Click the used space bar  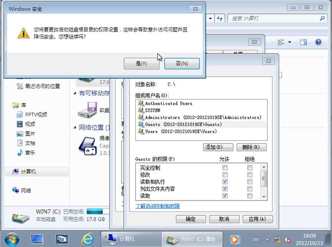coord(97,211)
